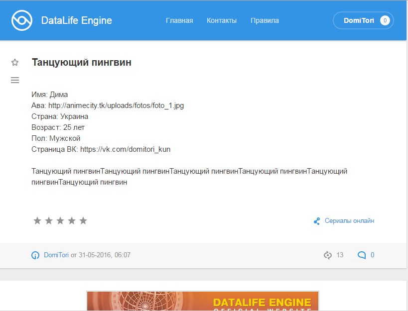Click the comments bubble icon
This screenshot has height=311, width=408.
pyautogui.click(x=362, y=255)
